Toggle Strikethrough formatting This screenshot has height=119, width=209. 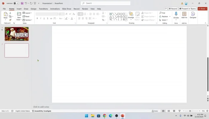(51, 18)
